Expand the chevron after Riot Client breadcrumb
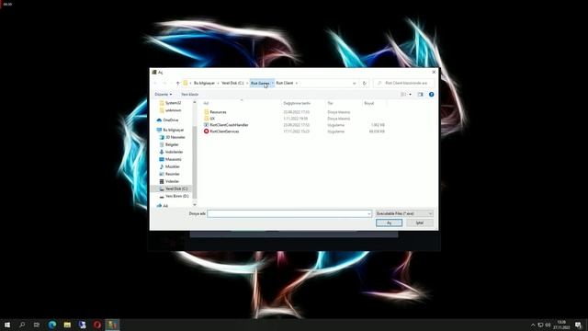Image resolution: width=588 pixels, height=331 pixels. (297, 83)
